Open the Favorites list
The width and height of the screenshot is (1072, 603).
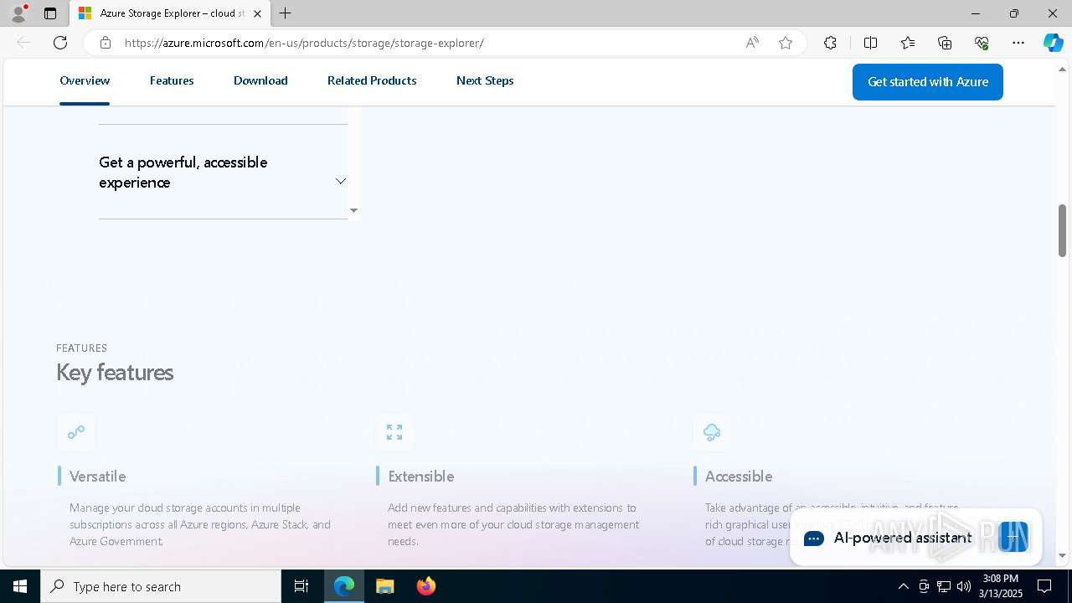click(908, 43)
